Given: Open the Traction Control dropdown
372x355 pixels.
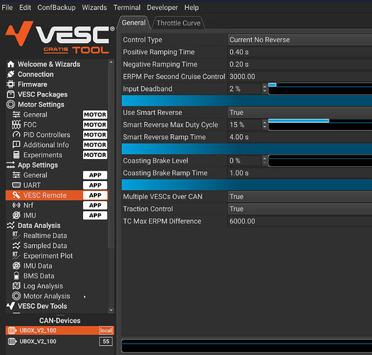Looking at the screenshot, I should [300, 209].
